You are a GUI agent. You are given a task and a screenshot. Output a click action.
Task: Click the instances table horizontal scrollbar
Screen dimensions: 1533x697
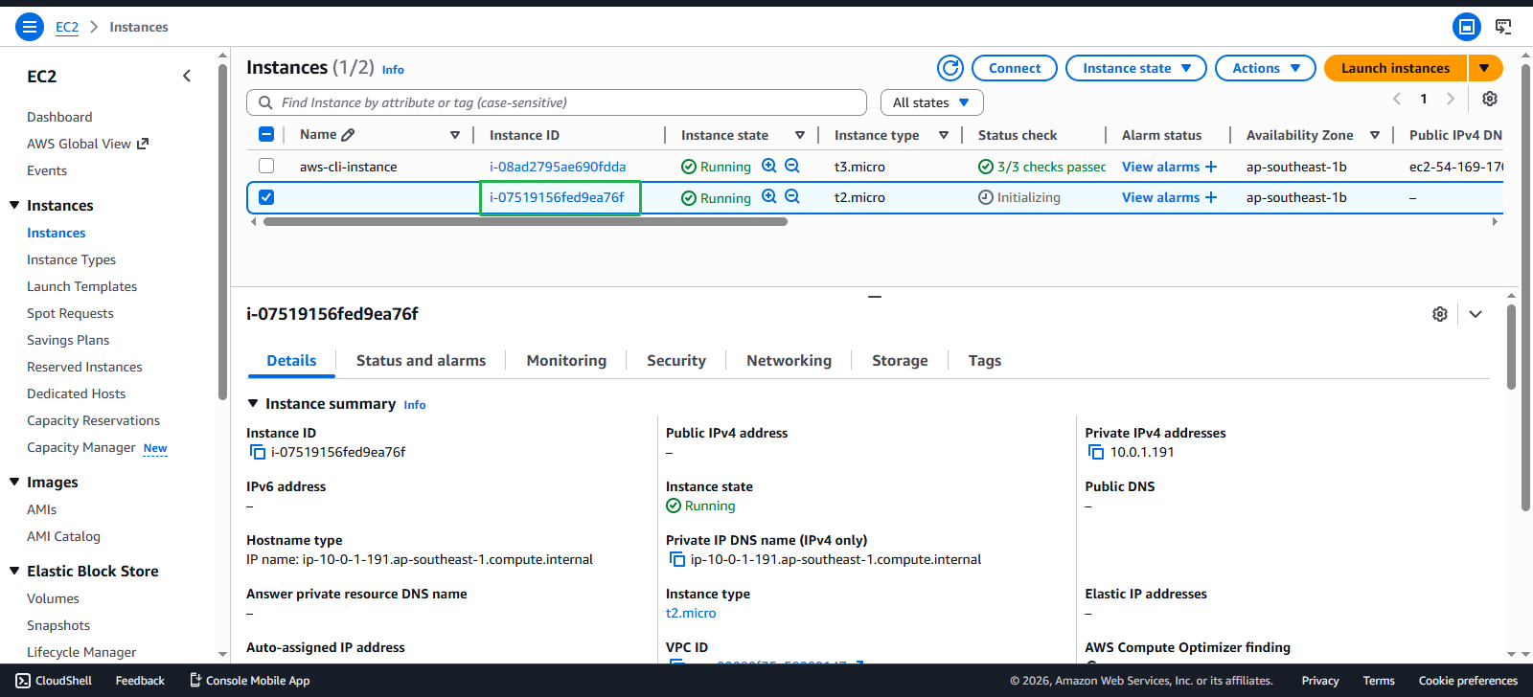coord(525,221)
